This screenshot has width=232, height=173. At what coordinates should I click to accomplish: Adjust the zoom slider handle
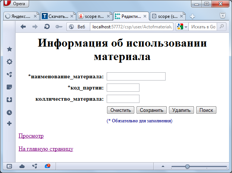[187, 167]
